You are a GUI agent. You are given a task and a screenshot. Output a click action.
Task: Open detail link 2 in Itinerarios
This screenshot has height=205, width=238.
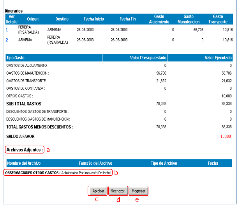click(x=7, y=39)
